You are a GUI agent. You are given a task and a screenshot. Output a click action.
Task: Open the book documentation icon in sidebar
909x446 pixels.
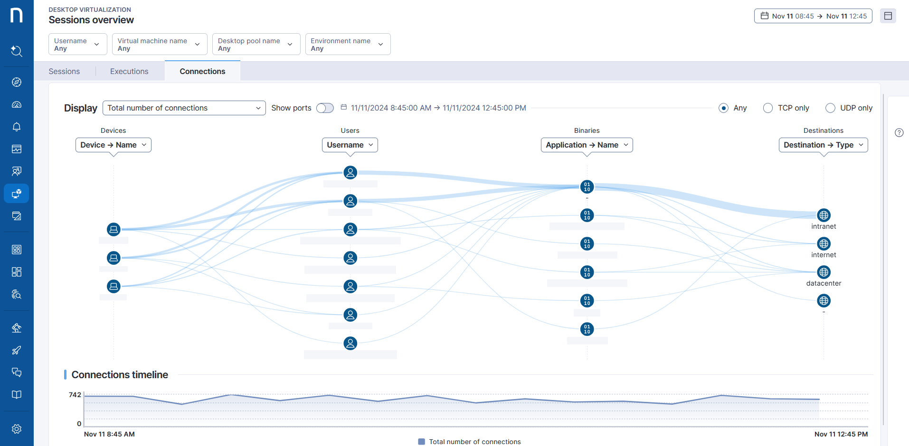click(16, 394)
